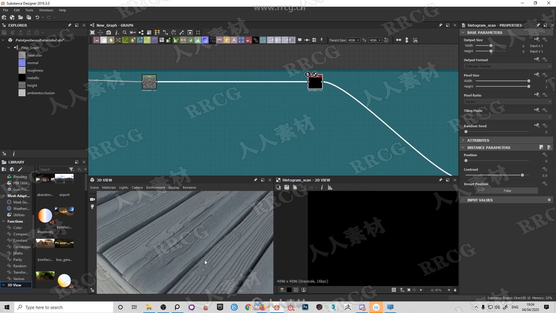Collapse the Base Parameters section
This screenshot has width=556, height=313.
(x=463, y=32)
